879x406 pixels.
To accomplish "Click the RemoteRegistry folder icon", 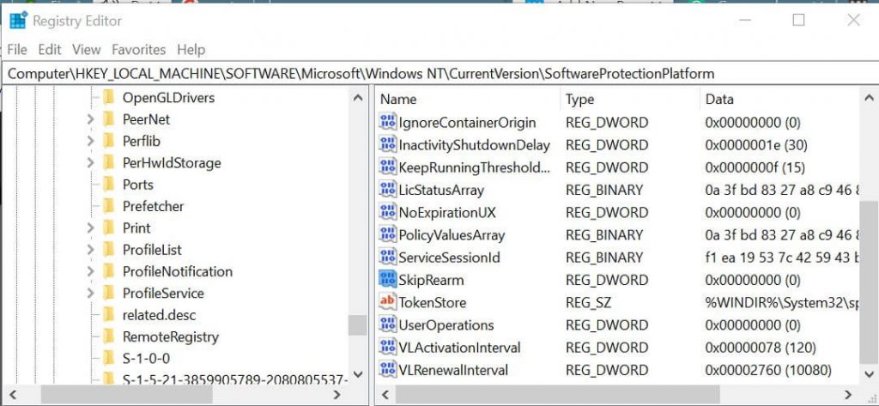I will [x=109, y=336].
